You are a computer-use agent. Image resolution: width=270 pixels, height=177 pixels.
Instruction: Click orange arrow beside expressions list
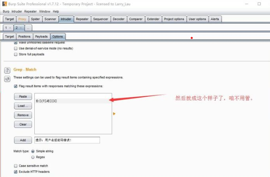coord(114,114)
